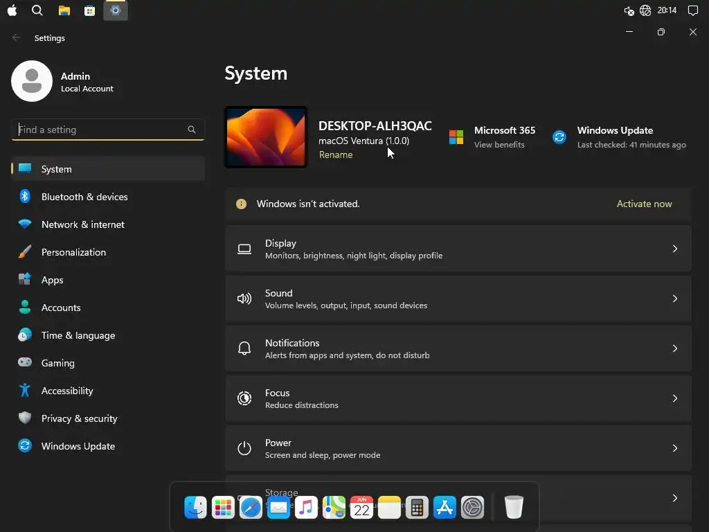Open the Accounts settings page

click(x=108, y=308)
